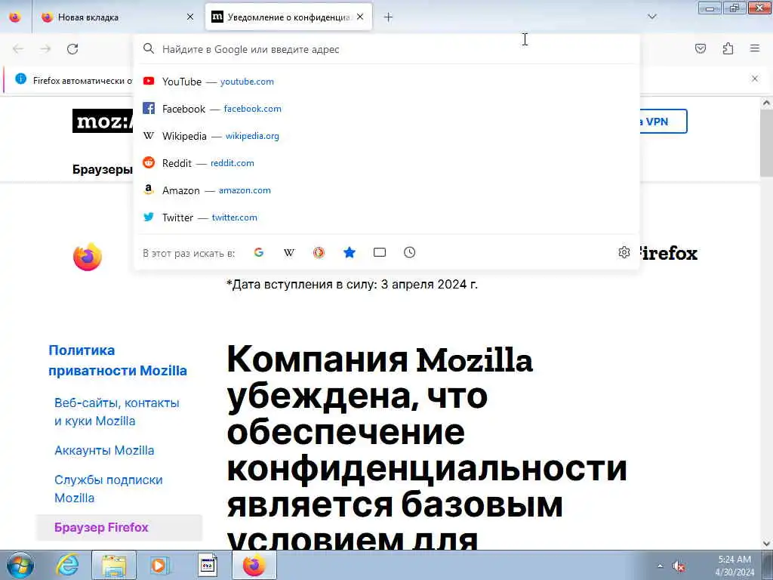Open Веб-сайты, контакты и куки Mozilla link
This screenshot has width=773, height=580.
(x=117, y=412)
